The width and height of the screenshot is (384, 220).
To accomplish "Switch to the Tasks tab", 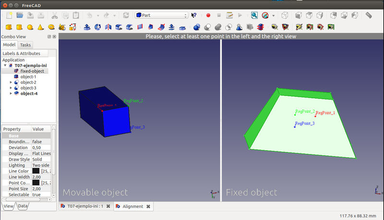I will coord(25,45).
